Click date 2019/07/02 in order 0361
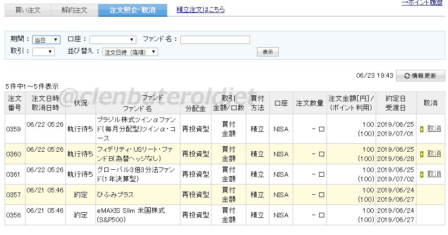This screenshot has width=448, height=235. 396,179
